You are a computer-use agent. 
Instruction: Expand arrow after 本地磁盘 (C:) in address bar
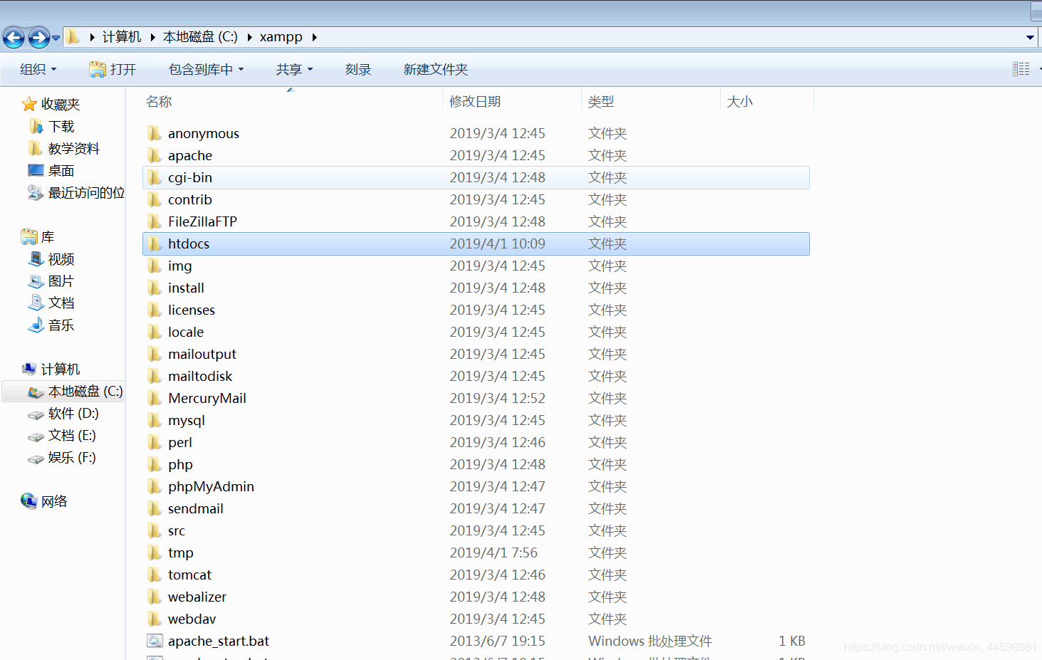coord(249,37)
